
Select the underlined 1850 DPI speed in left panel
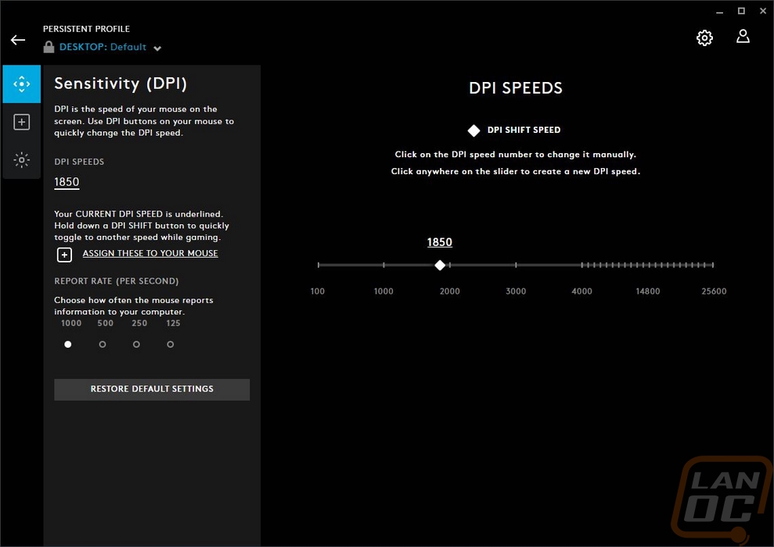67,182
